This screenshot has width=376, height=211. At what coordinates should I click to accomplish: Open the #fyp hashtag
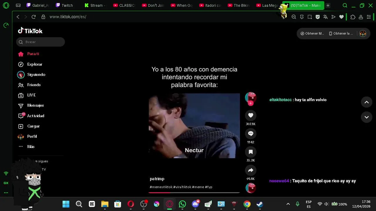209,187
